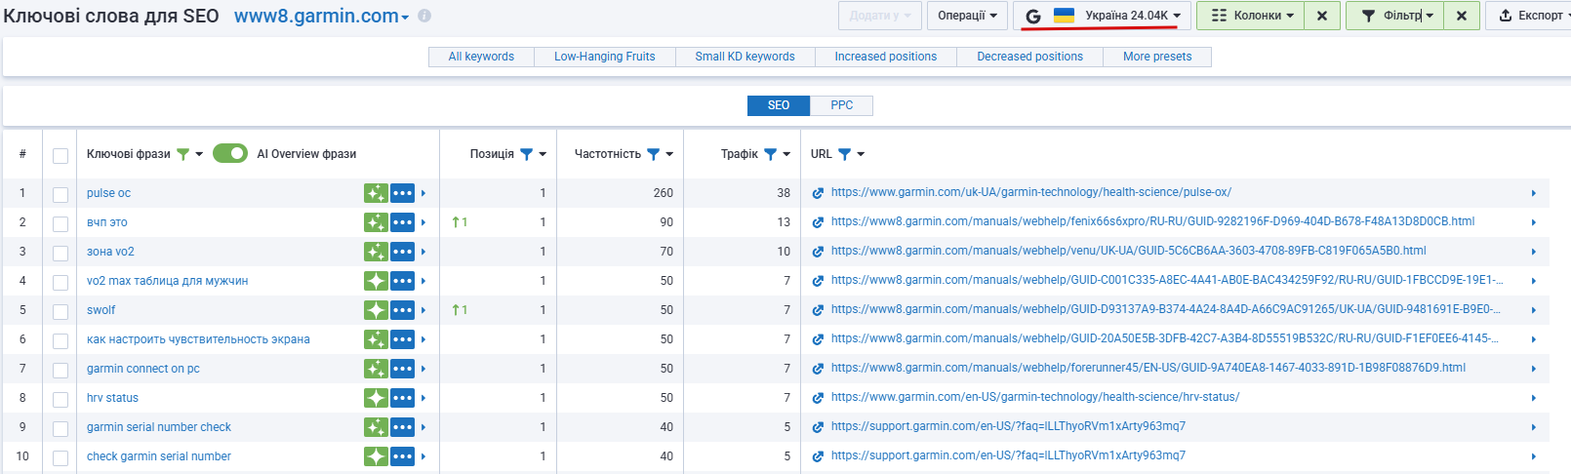
Task: Open keyword link 'как настроить чувствительность экрана'
Action: [198, 339]
